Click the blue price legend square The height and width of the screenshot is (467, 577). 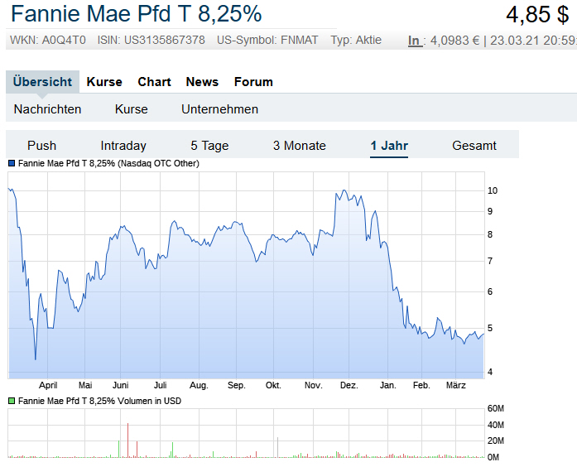[12, 164]
